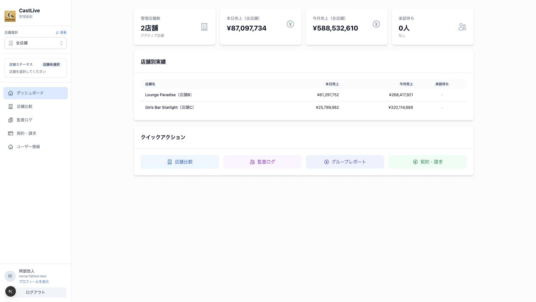Click ¥268,417,921 monthly sales cell

[401, 95]
